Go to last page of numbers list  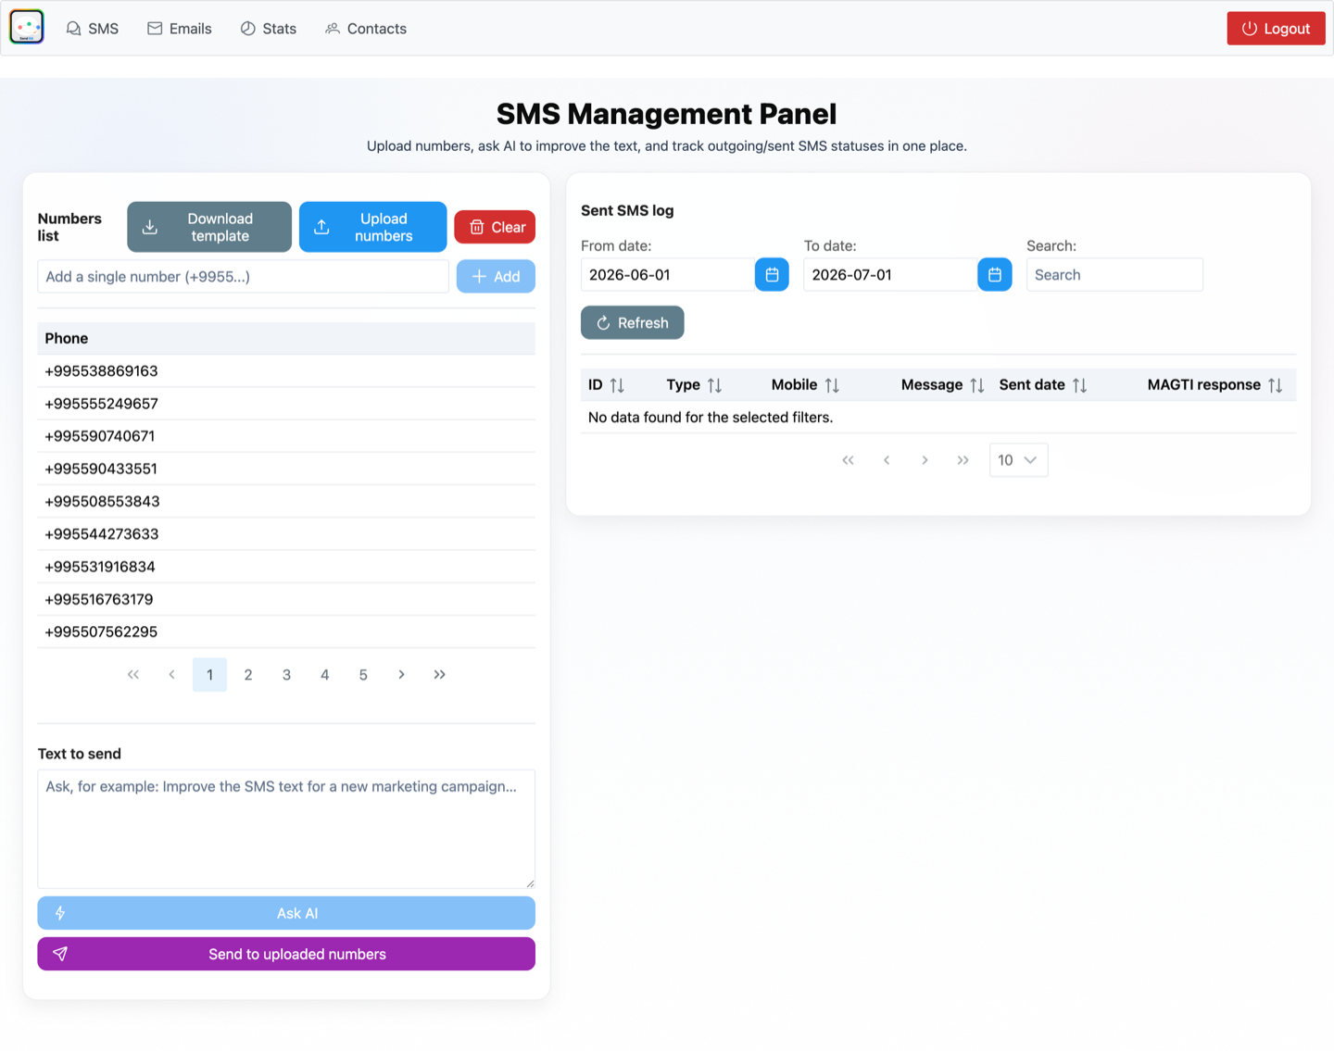[440, 675]
